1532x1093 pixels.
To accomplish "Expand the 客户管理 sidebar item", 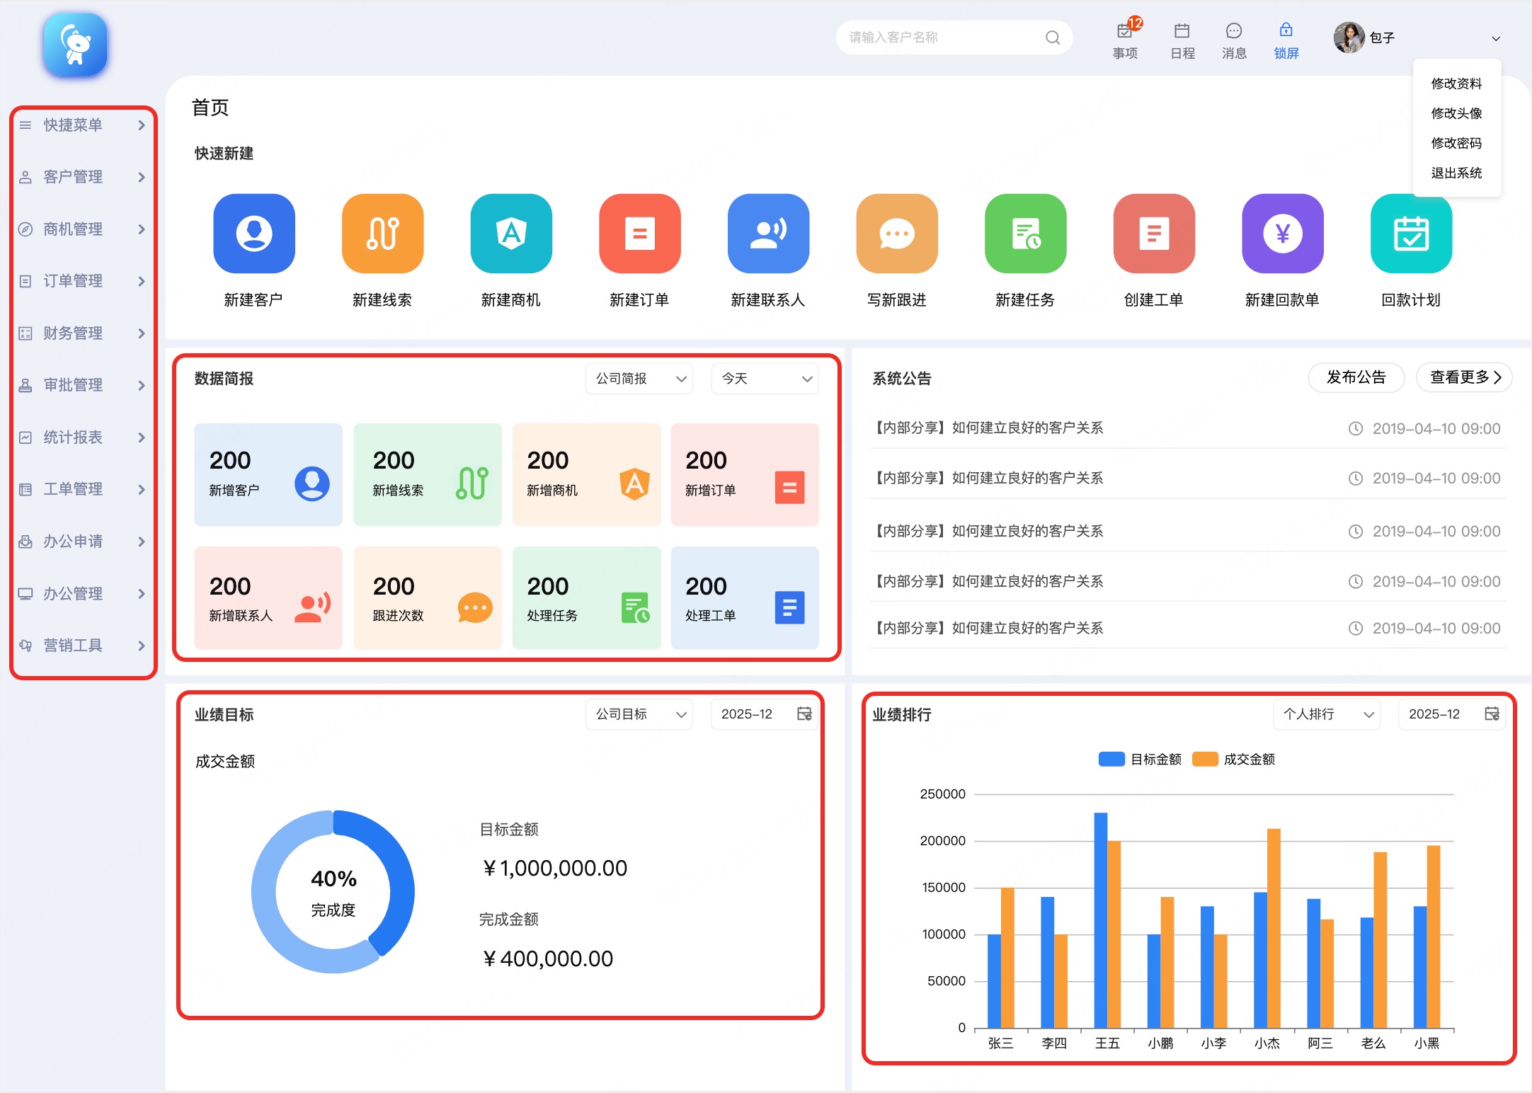I will (x=84, y=177).
